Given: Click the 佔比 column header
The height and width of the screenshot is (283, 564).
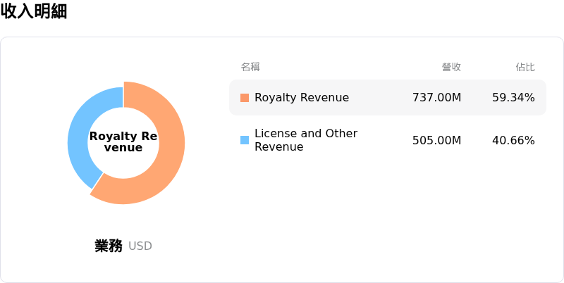Looking at the screenshot, I should tap(525, 67).
